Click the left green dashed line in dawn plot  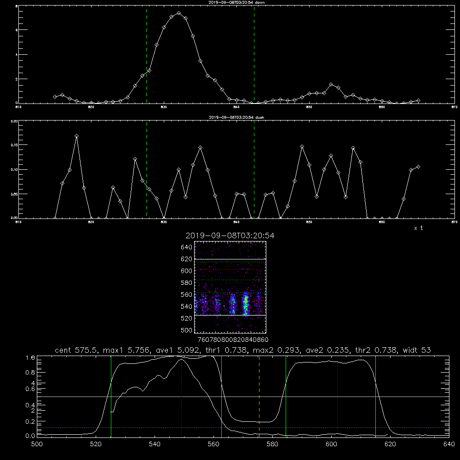click(146, 55)
